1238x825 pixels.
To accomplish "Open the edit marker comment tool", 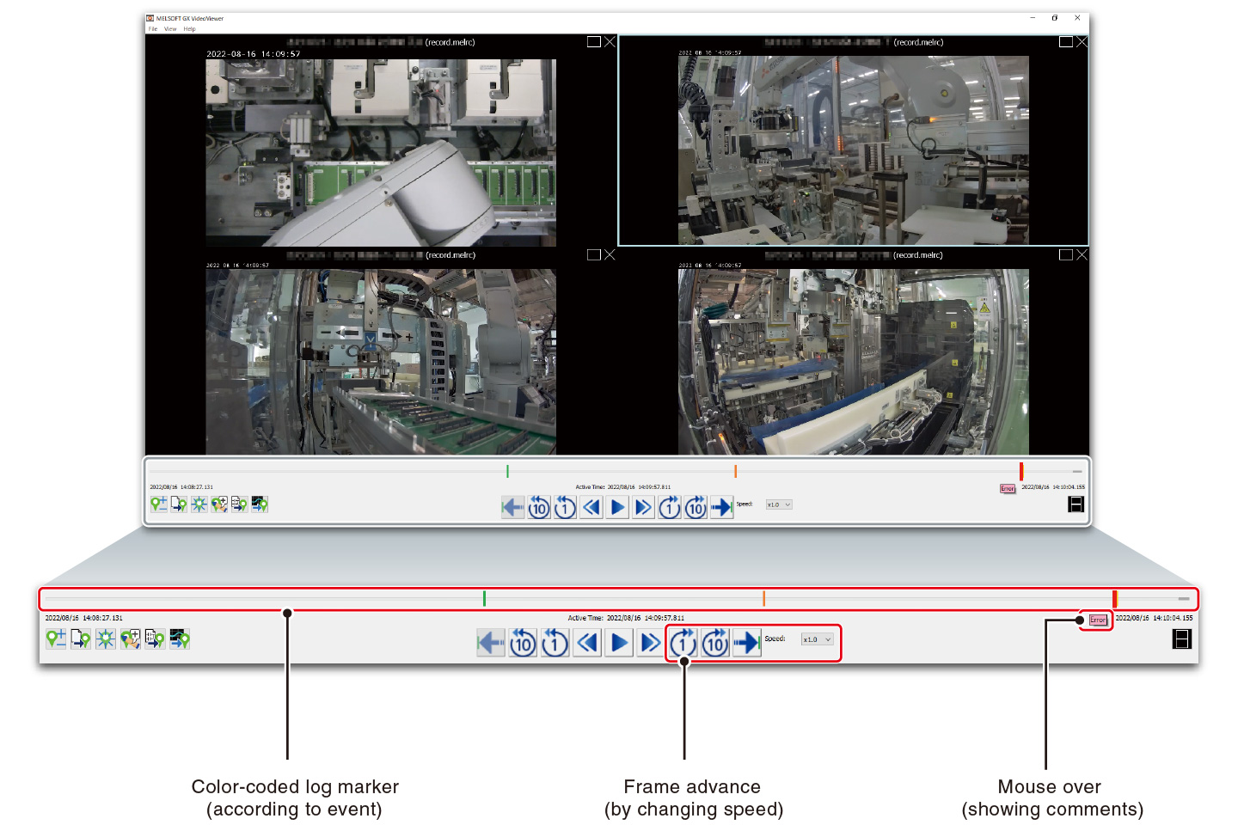I will (131, 639).
